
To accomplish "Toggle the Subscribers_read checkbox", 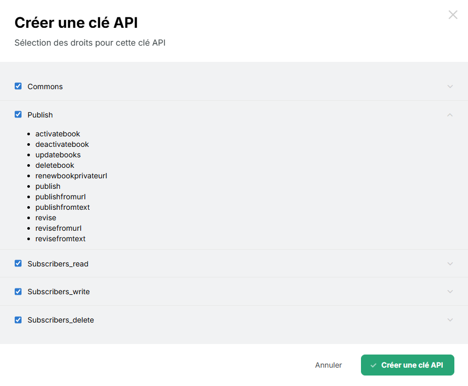I will [x=18, y=263].
